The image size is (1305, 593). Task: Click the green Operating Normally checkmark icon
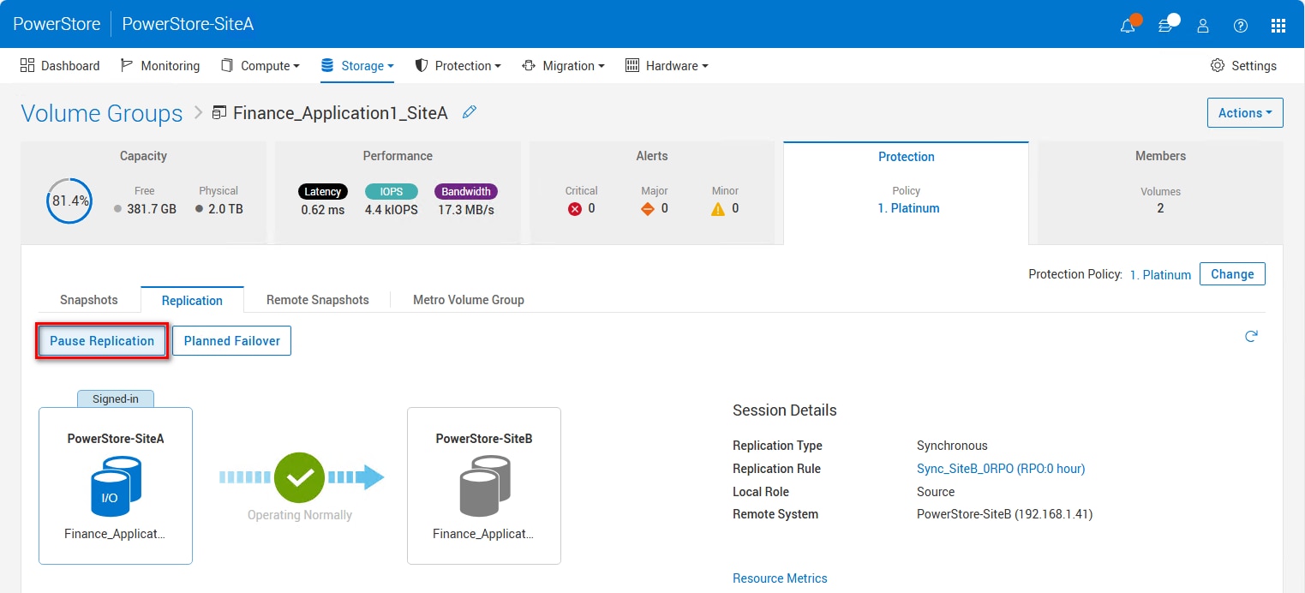point(300,478)
